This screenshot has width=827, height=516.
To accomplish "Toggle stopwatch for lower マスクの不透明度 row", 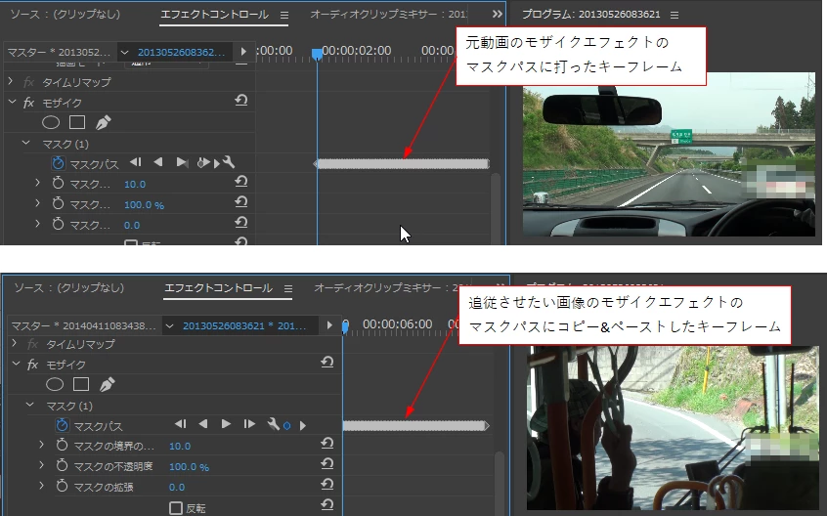I will click(x=62, y=465).
